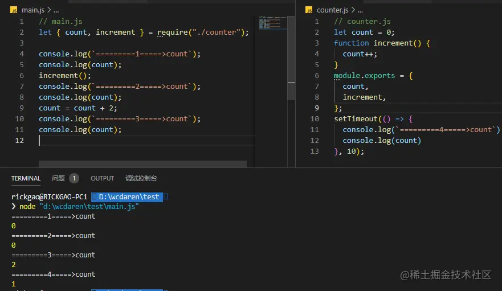Switch to the TERMINAL panel tab
The image size is (502, 291).
26,178
